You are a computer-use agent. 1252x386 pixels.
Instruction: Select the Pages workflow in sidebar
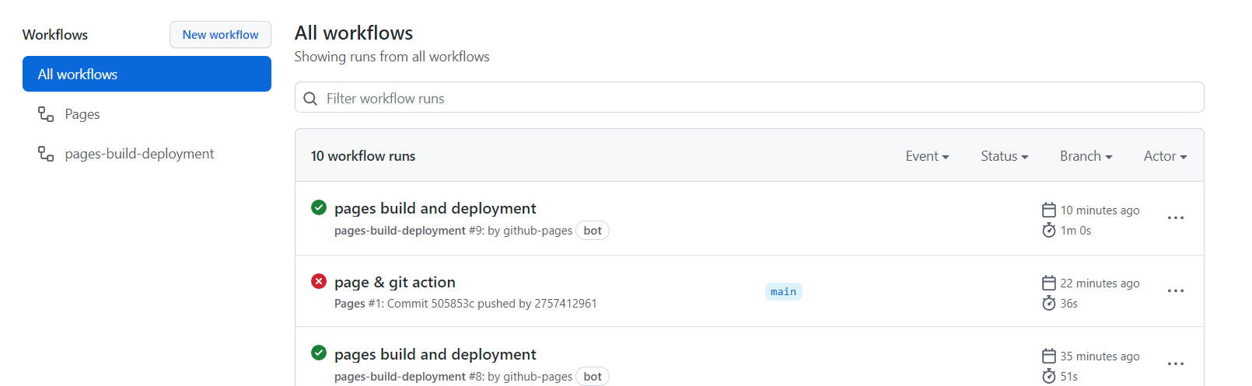(x=147, y=114)
